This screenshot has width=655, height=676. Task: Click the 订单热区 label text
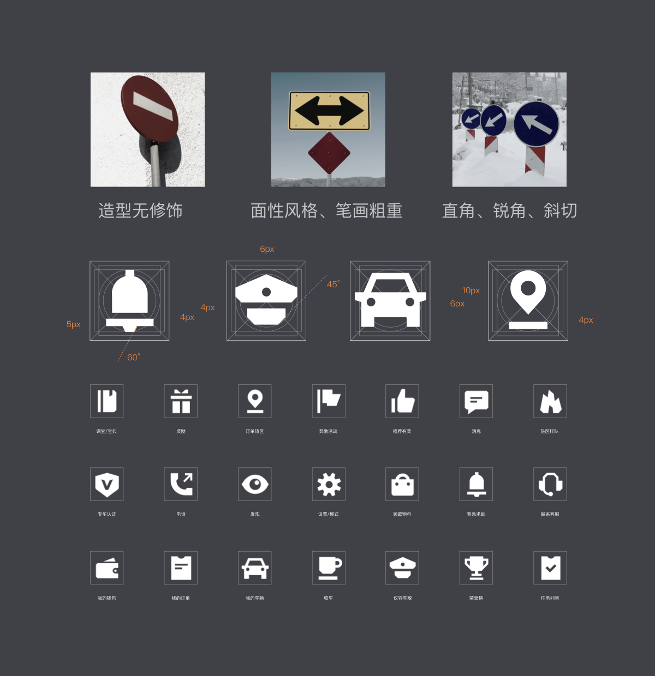tap(255, 431)
